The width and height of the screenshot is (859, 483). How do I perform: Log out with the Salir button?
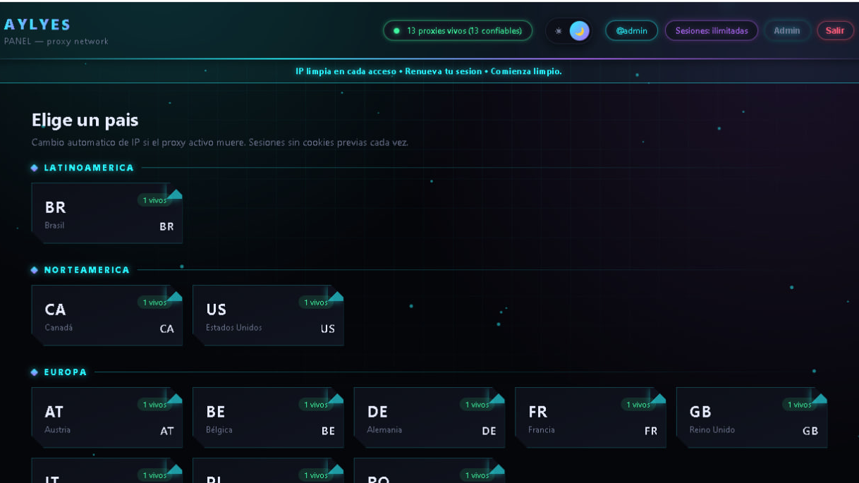pos(835,31)
